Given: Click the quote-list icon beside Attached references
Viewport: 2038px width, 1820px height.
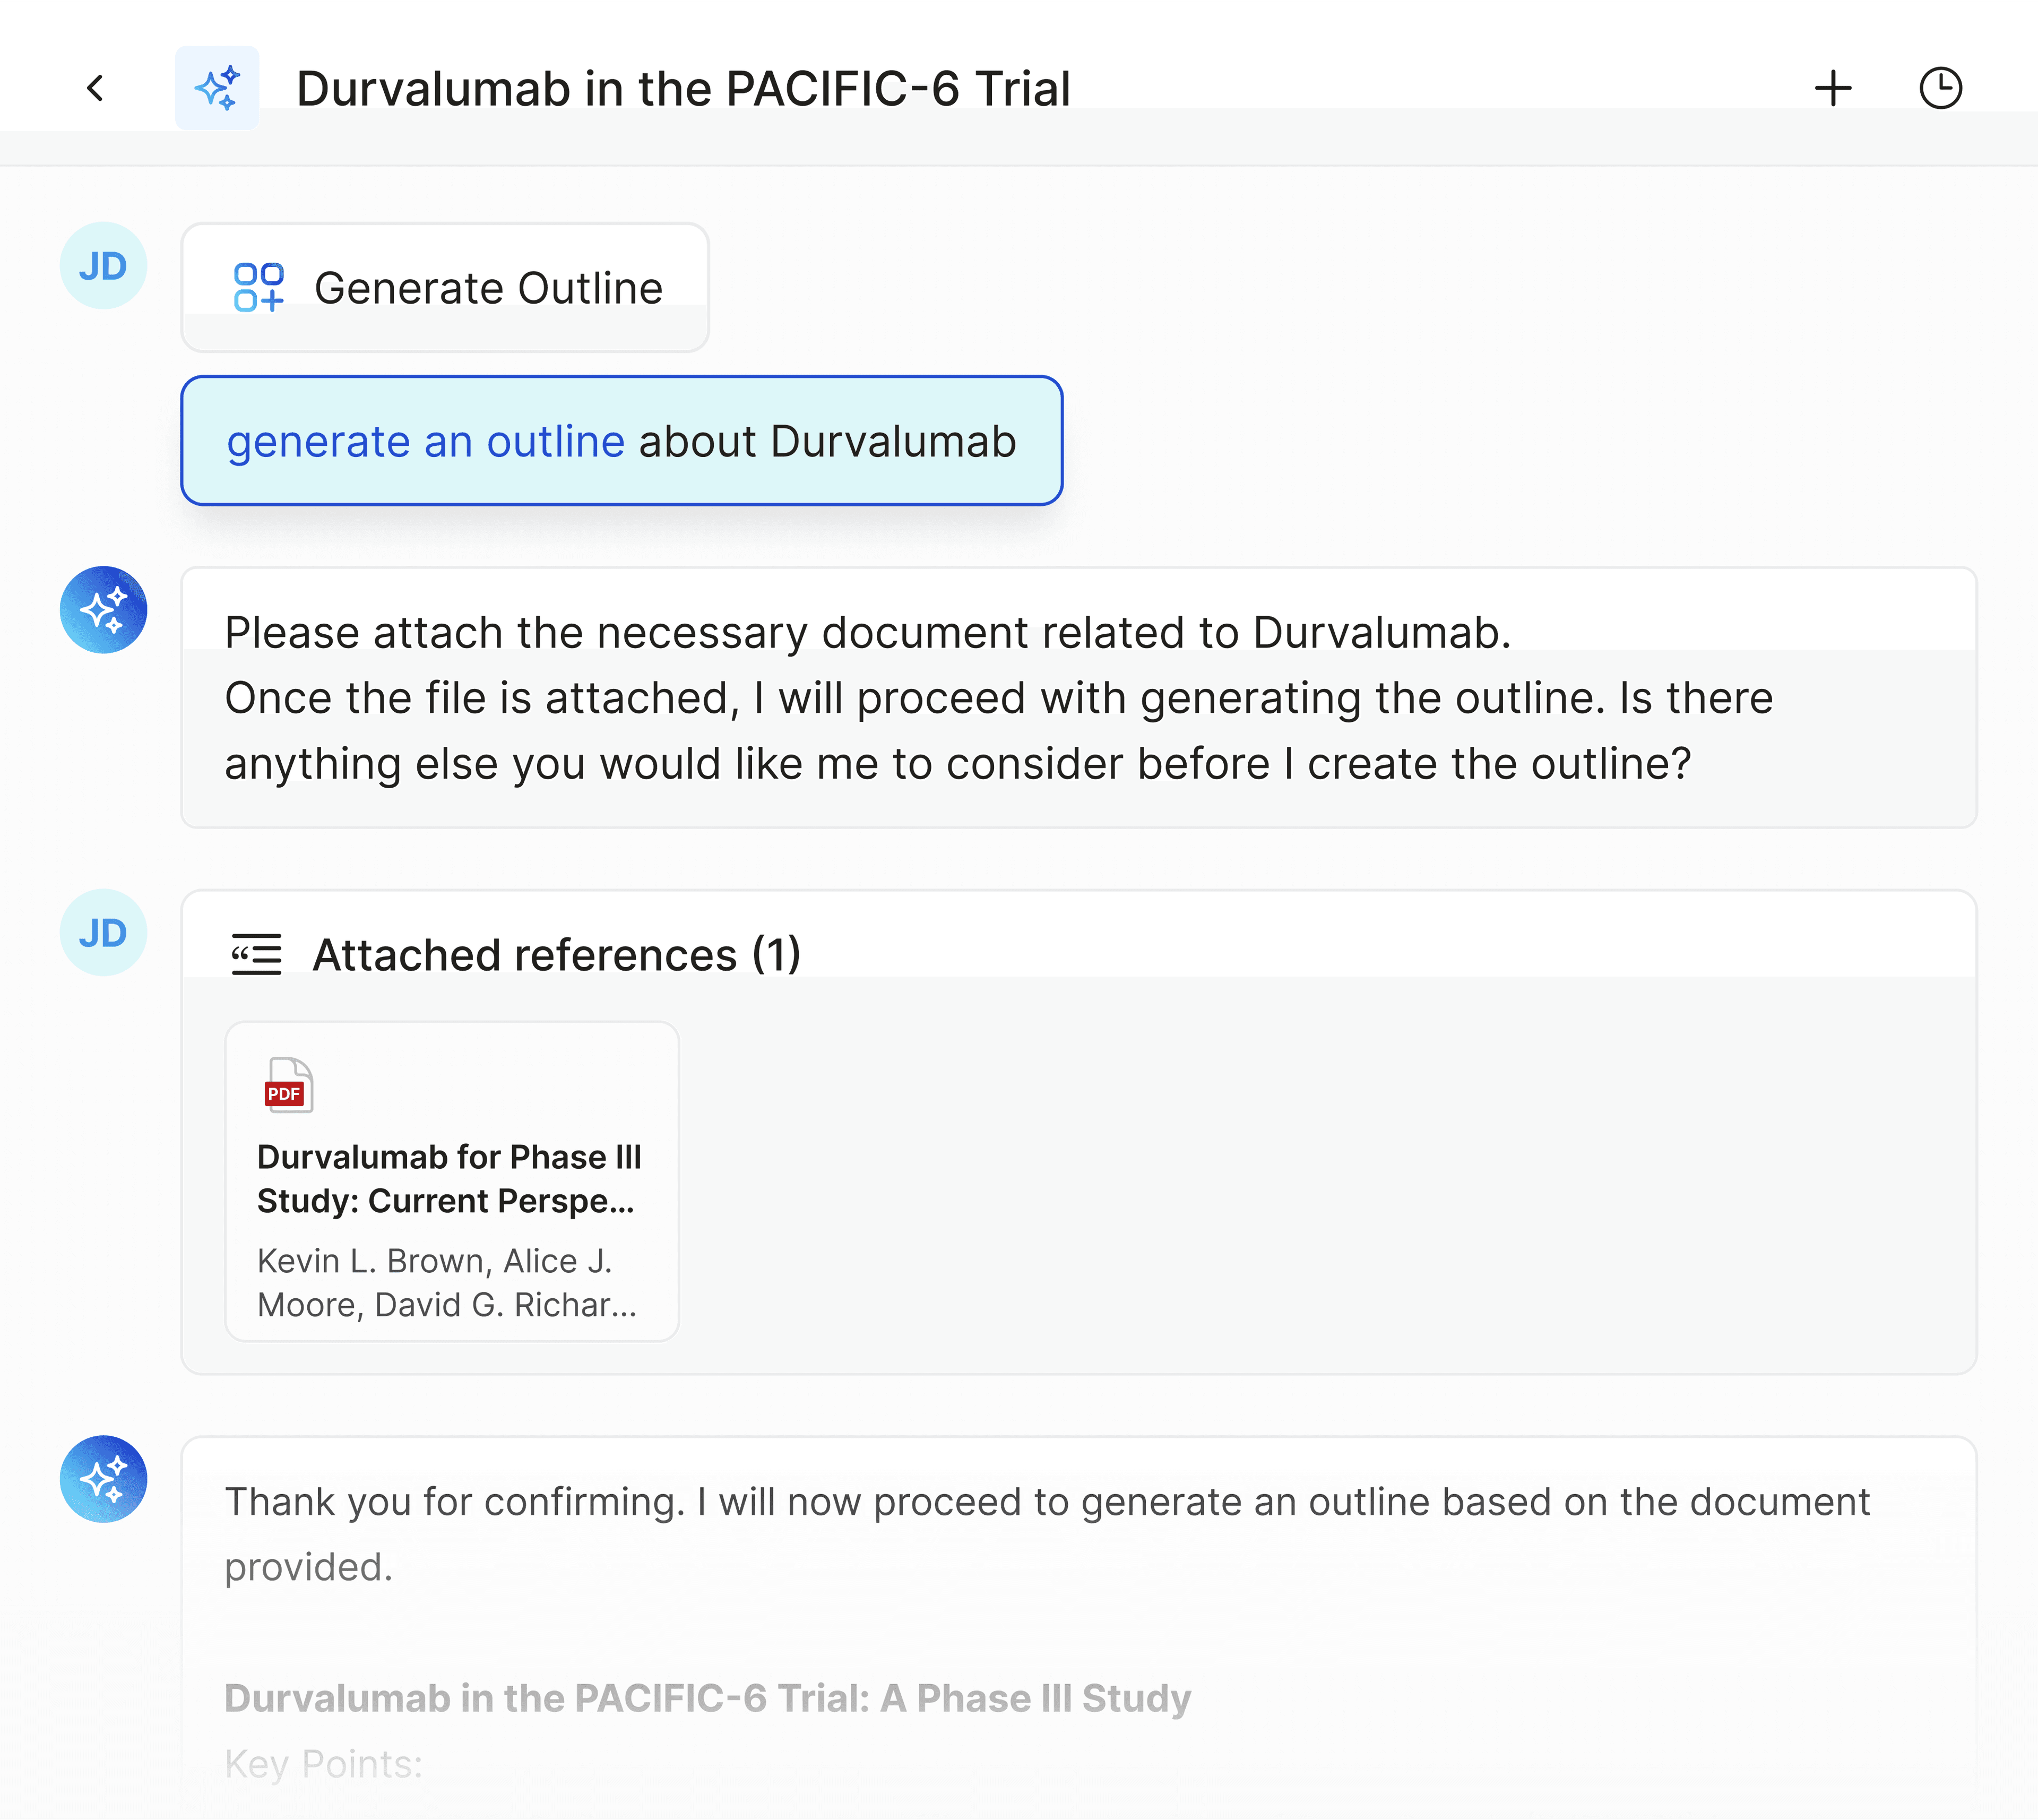Looking at the screenshot, I should pyautogui.click(x=256, y=955).
